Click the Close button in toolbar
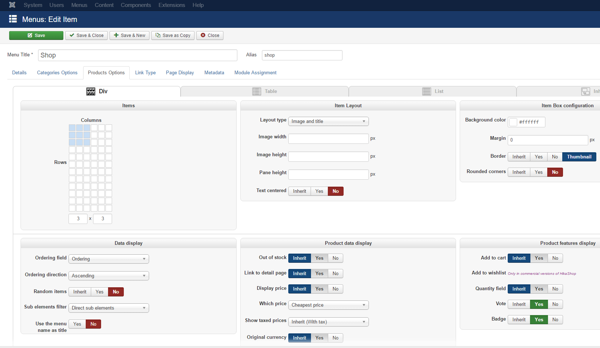This screenshot has width=600, height=348. tap(210, 35)
